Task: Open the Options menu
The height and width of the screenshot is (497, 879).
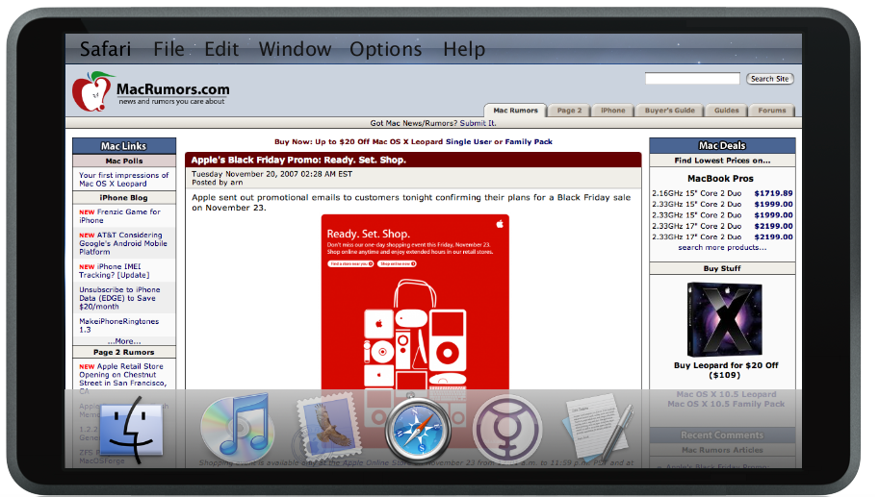Action: [x=386, y=49]
